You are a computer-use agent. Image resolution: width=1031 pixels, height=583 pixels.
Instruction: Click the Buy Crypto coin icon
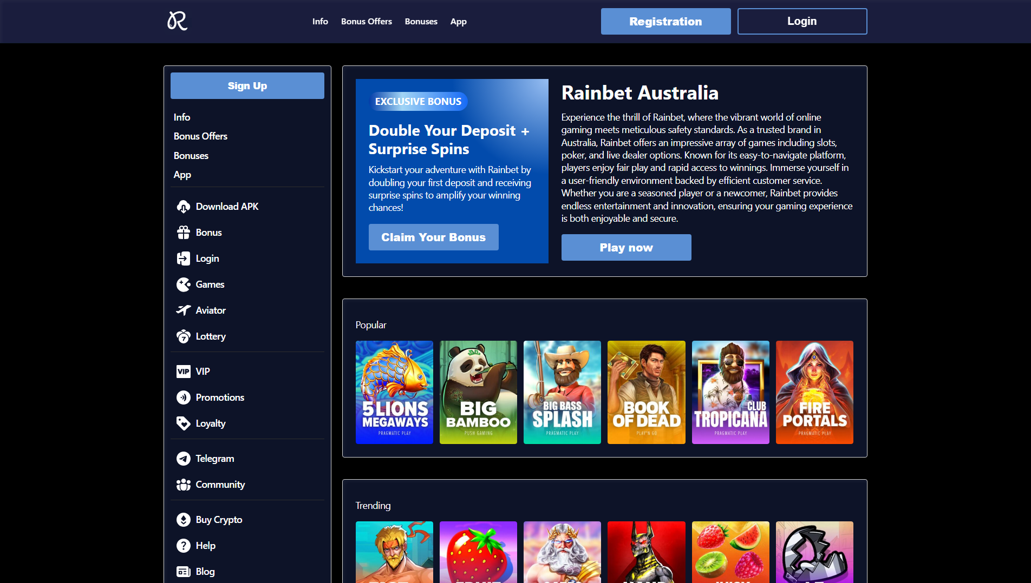click(x=184, y=520)
